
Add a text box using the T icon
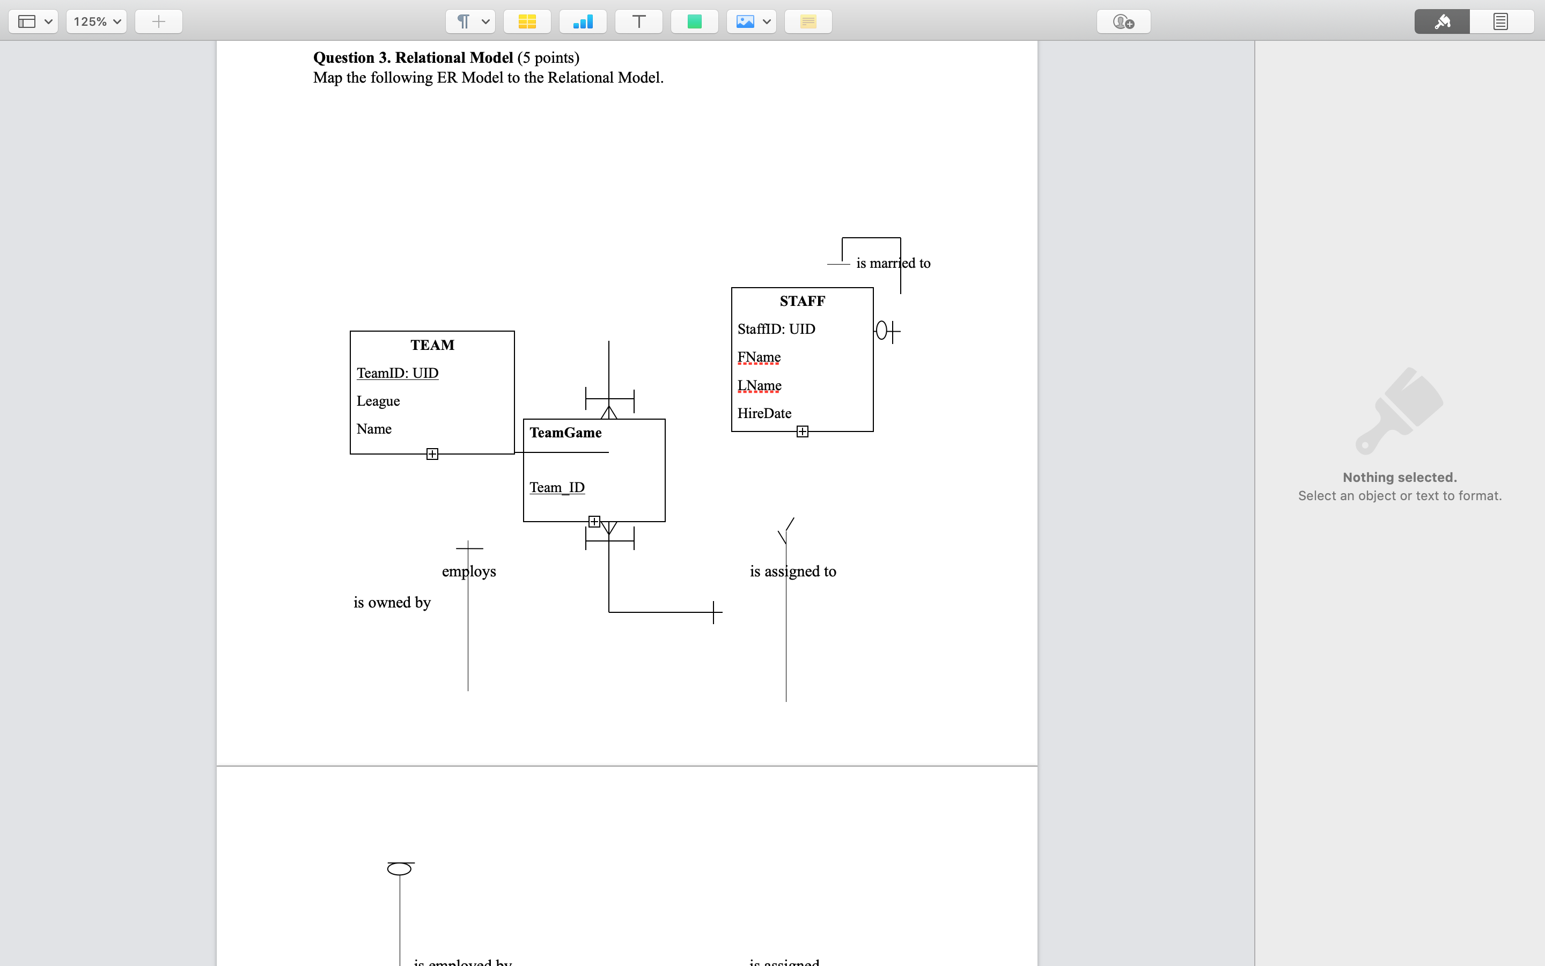(x=638, y=21)
